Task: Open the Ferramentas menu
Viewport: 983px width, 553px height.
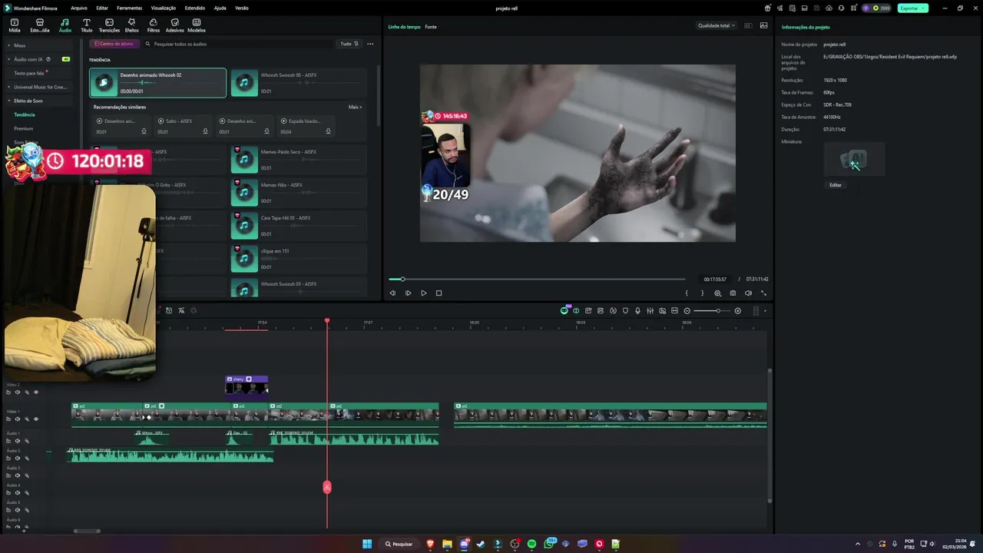Action: coord(129,8)
